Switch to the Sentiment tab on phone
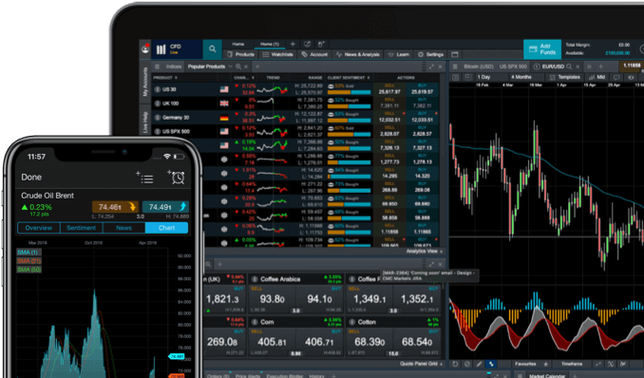This screenshot has width=644, height=378. point(82,228)
